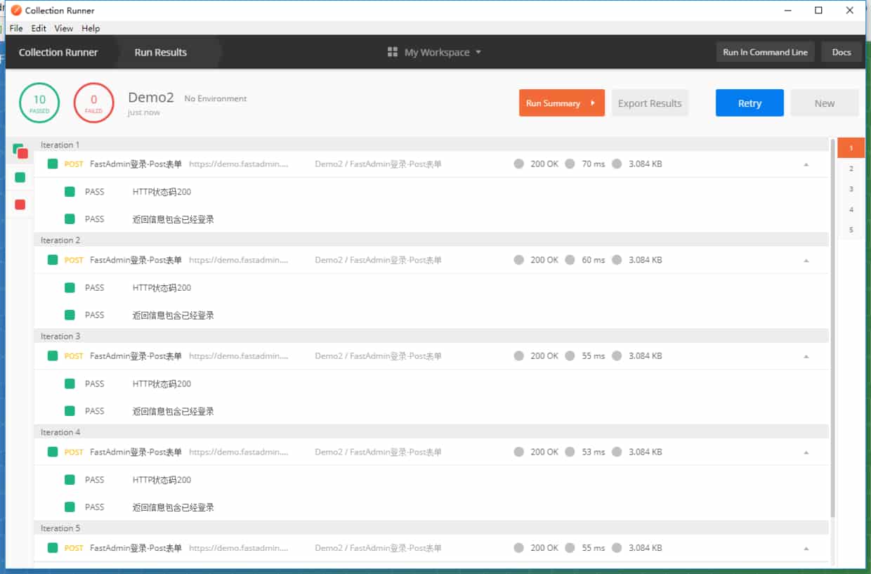The width and height of the screenshot is (871, 574).
Task: Click green PASS icon for 返回信息包含已经登录 in Iteration 3
Action: click(70, 411)
